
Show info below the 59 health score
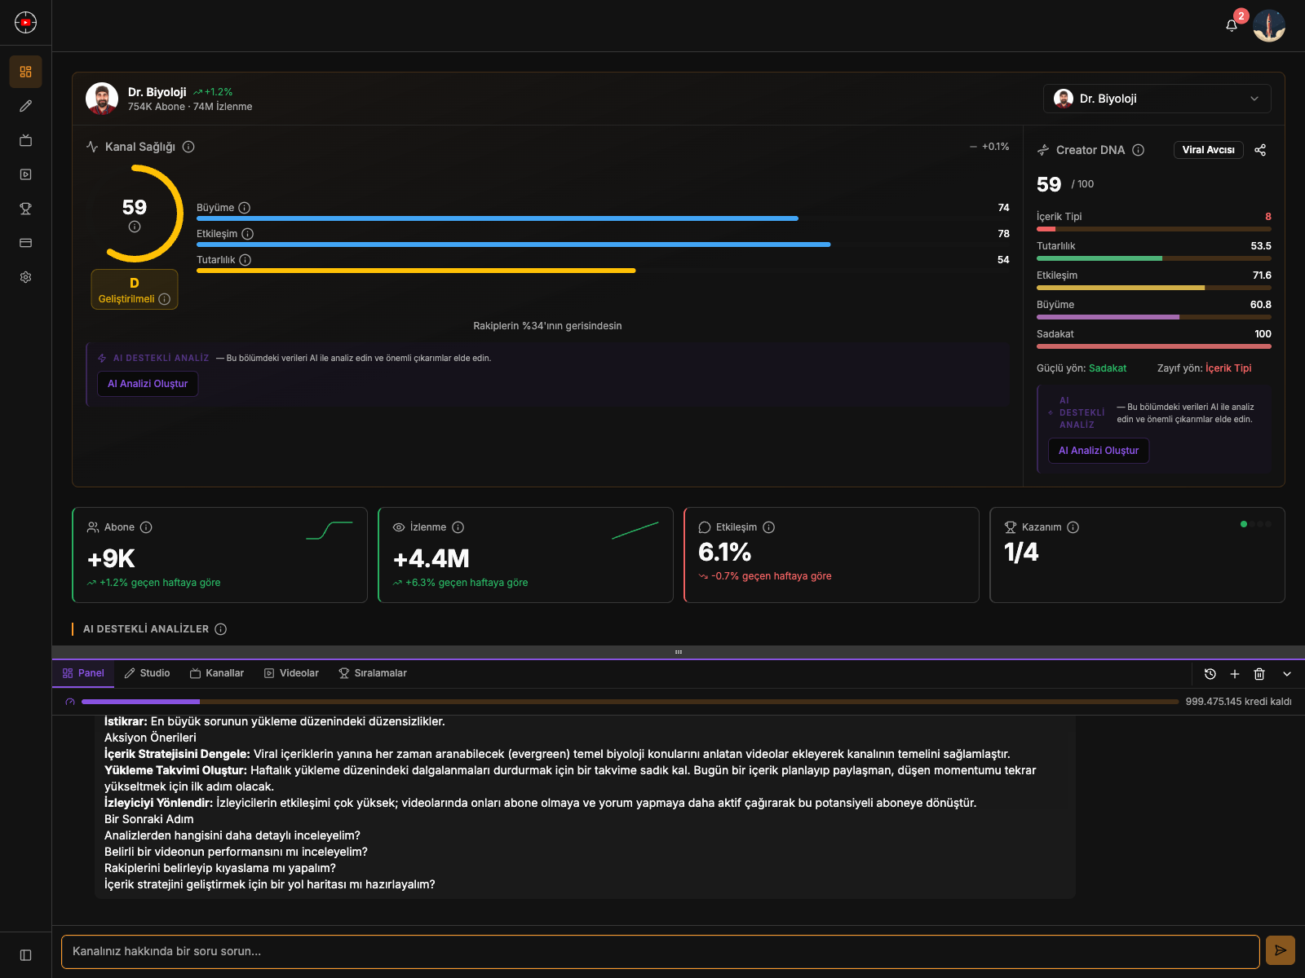coord(135,227)
